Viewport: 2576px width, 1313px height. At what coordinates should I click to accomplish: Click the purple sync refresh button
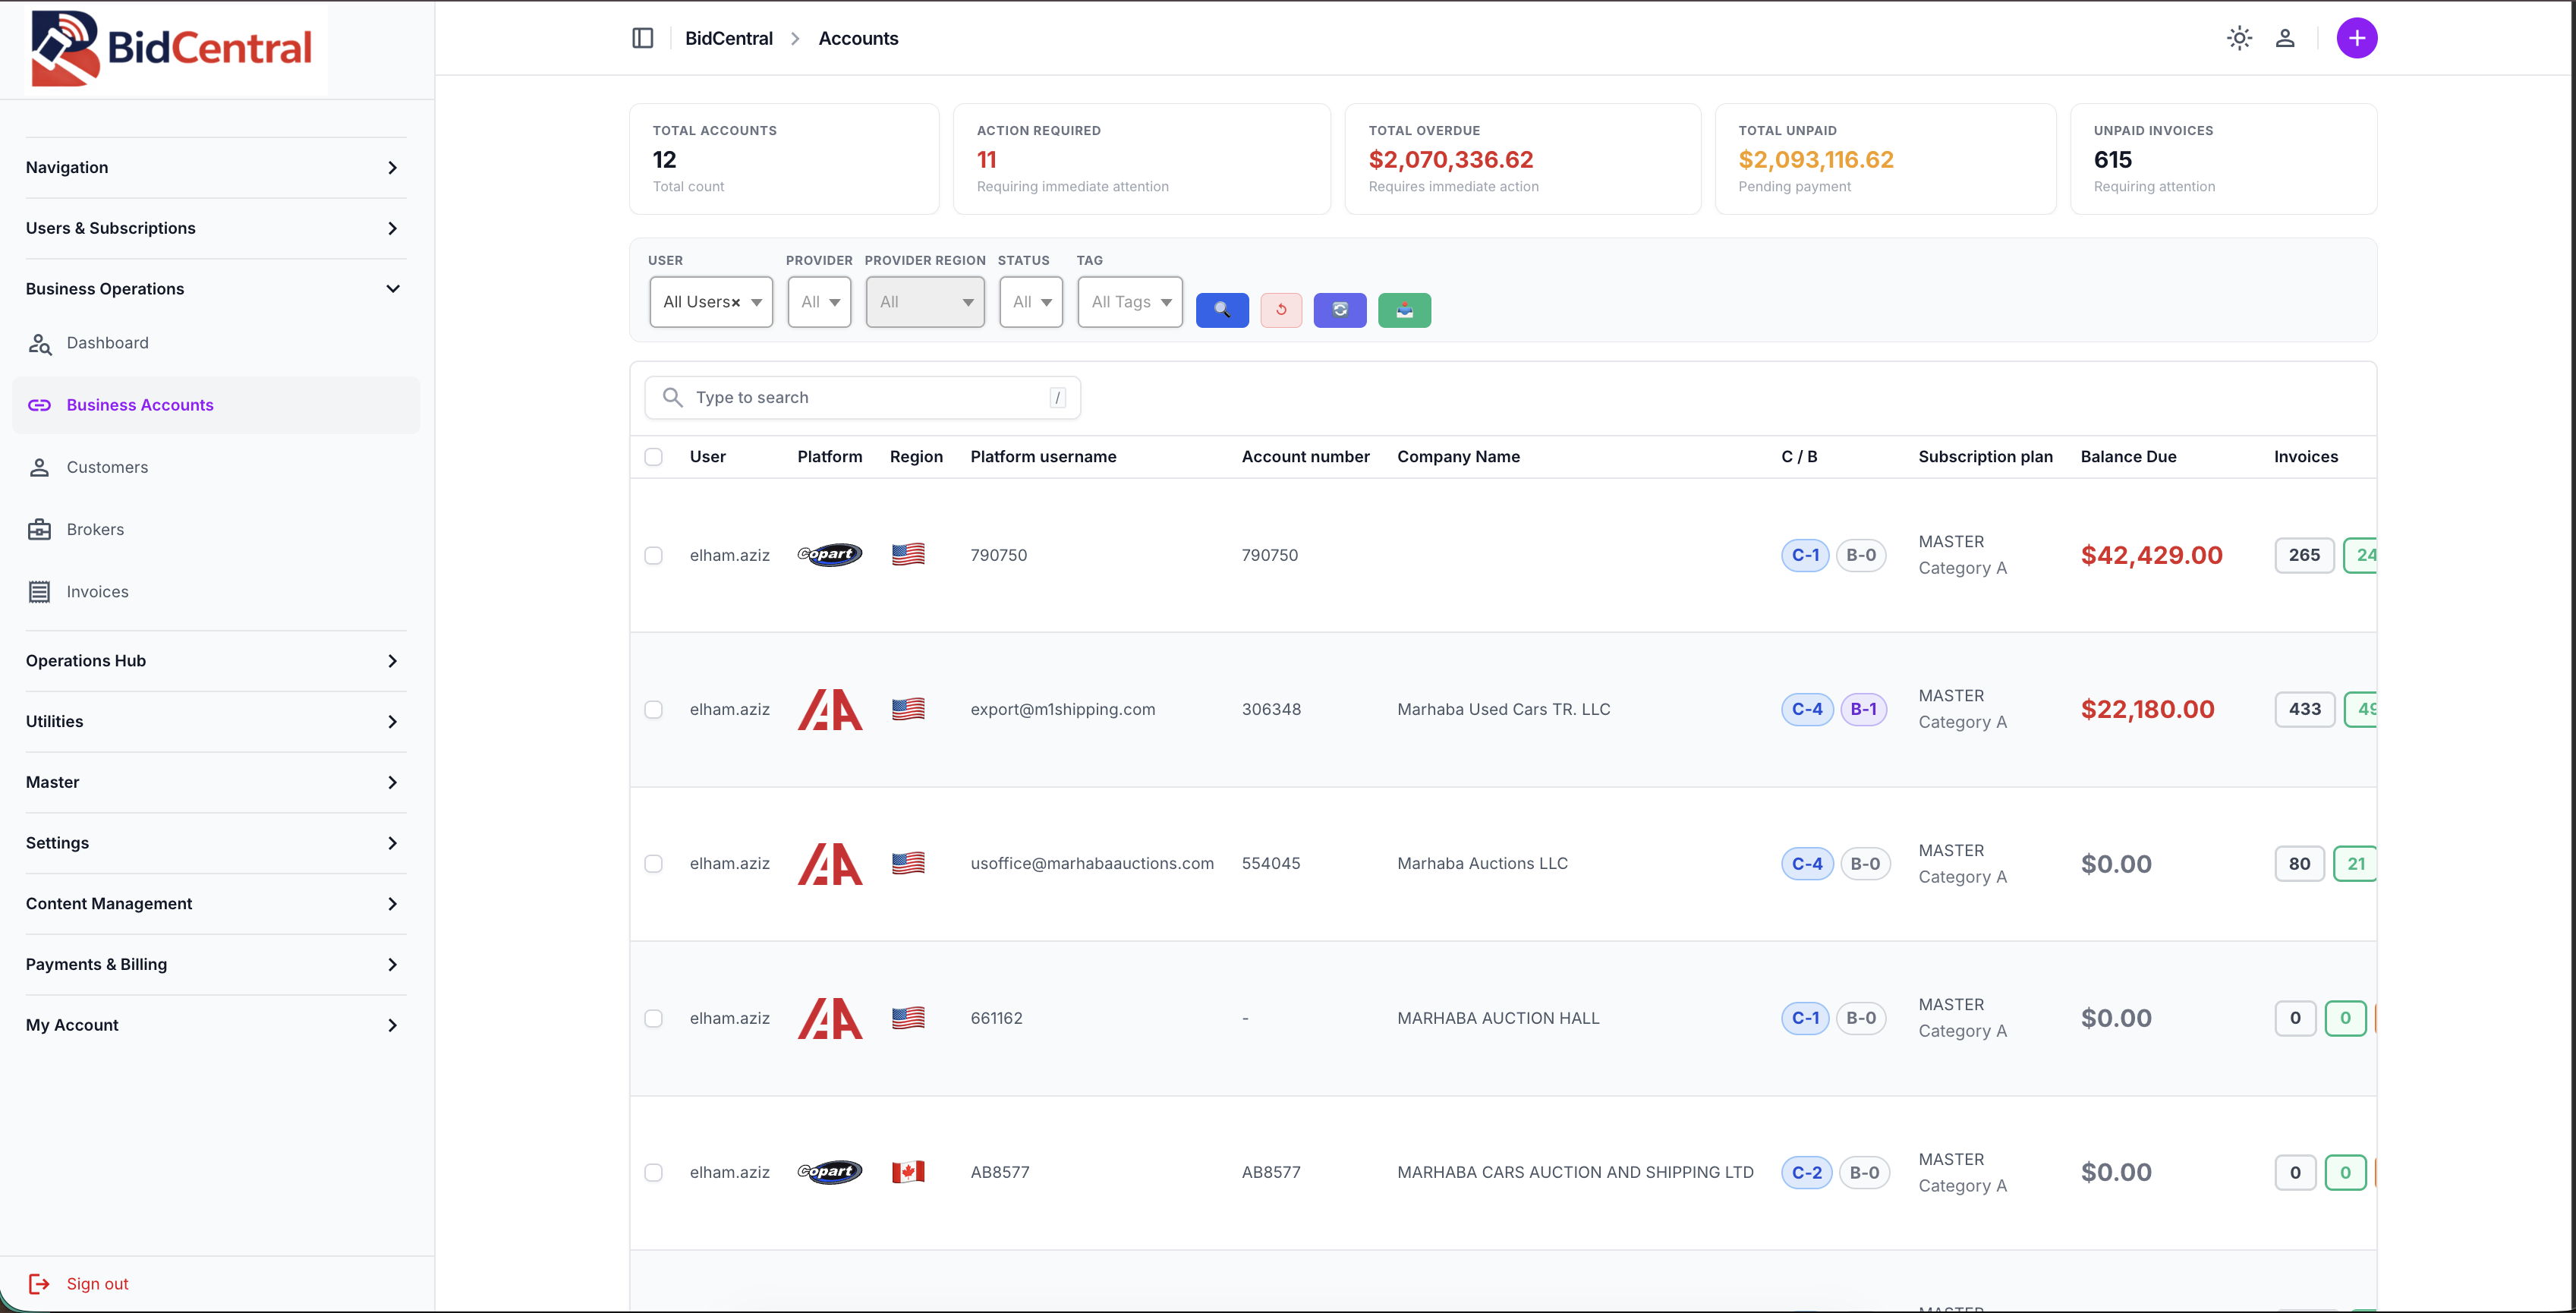tap(1340, 310)
